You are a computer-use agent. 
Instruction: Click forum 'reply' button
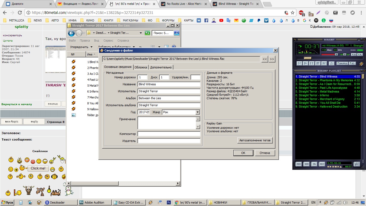pos(34,122)
